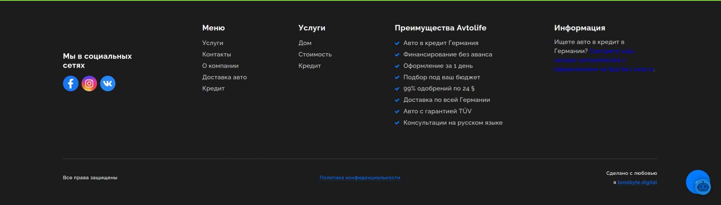Click checkmark beside Консультации на русском языке
This screenshot has height=205, width=721.
point(397,123)
